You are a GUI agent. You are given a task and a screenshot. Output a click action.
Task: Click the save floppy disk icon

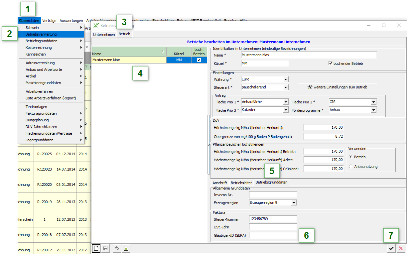click(105, 248)
